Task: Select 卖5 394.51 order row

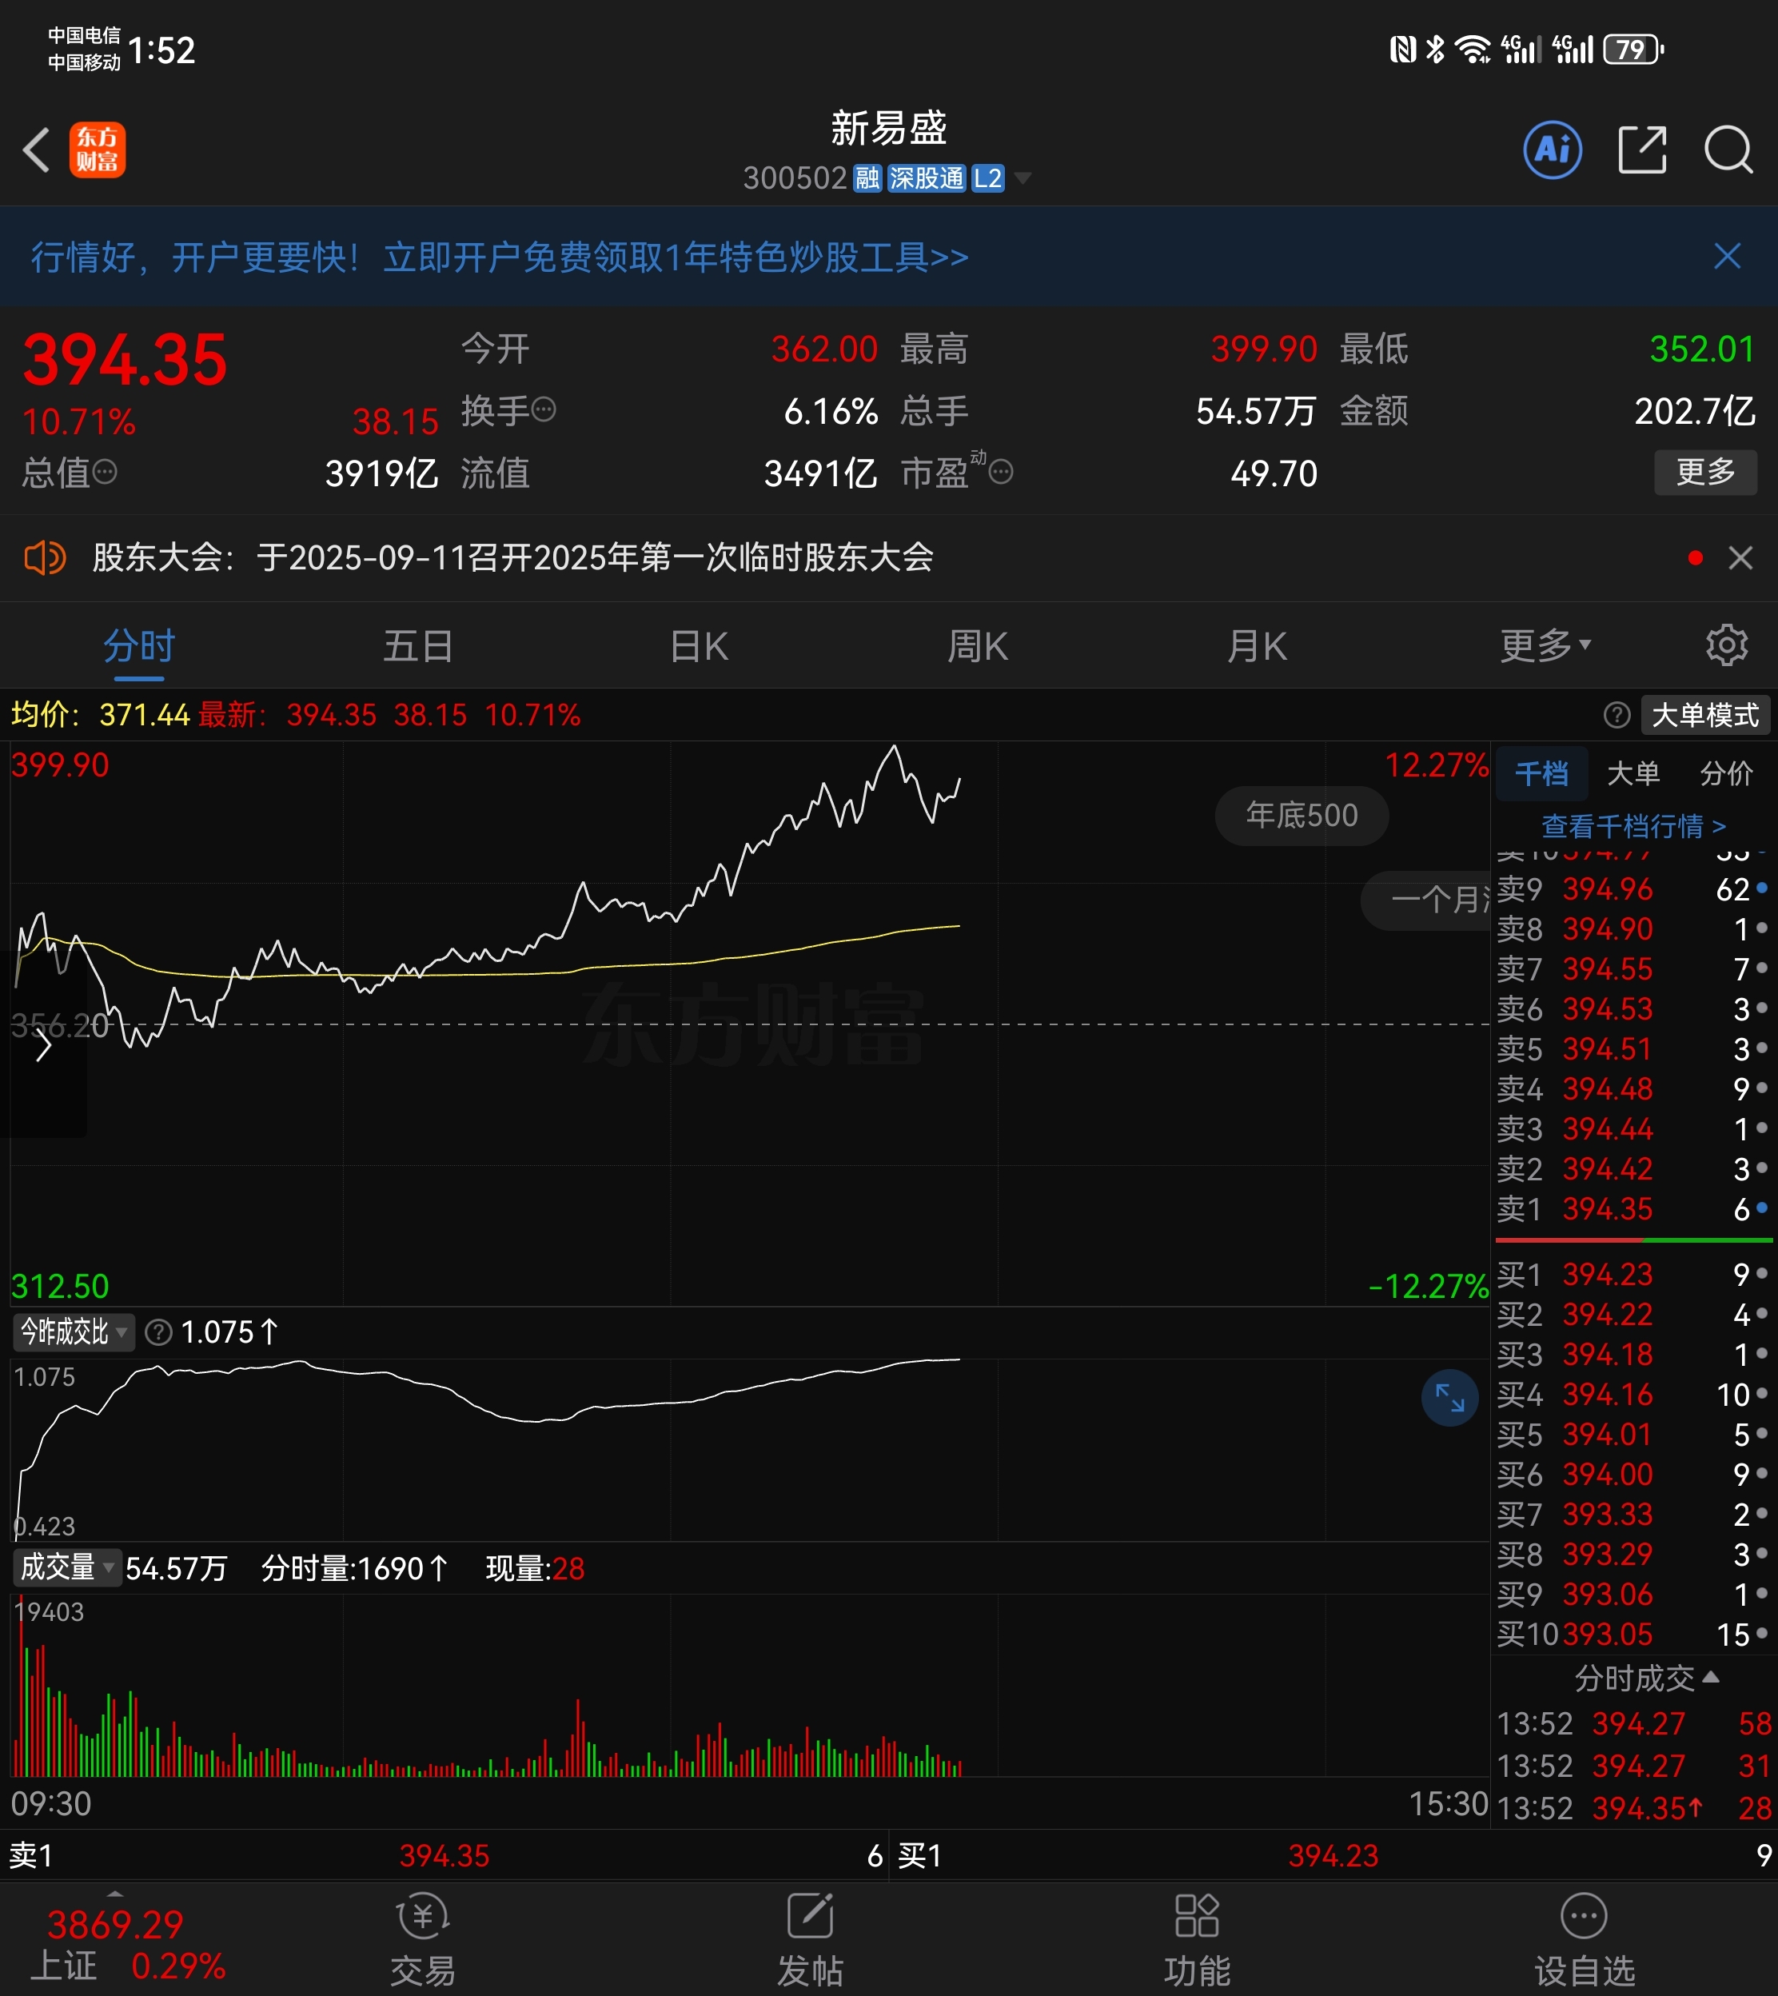Action: coord(1632,1049)
